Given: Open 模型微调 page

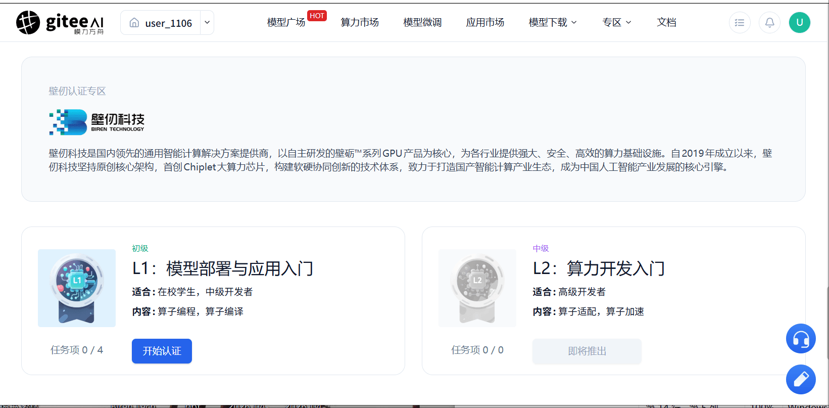Looking at the screenshot, I should [x=422, y=22].
